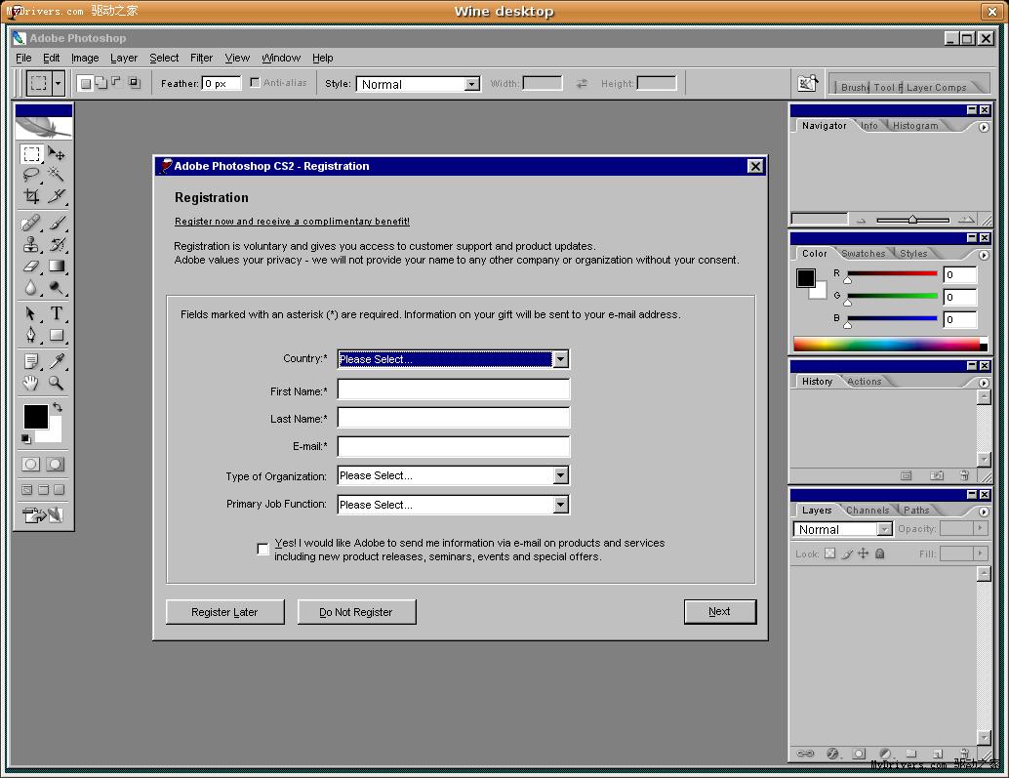This screenshot has height=778, width=1009.
Task: Select the Notes tool
Action: click(31, 361)
